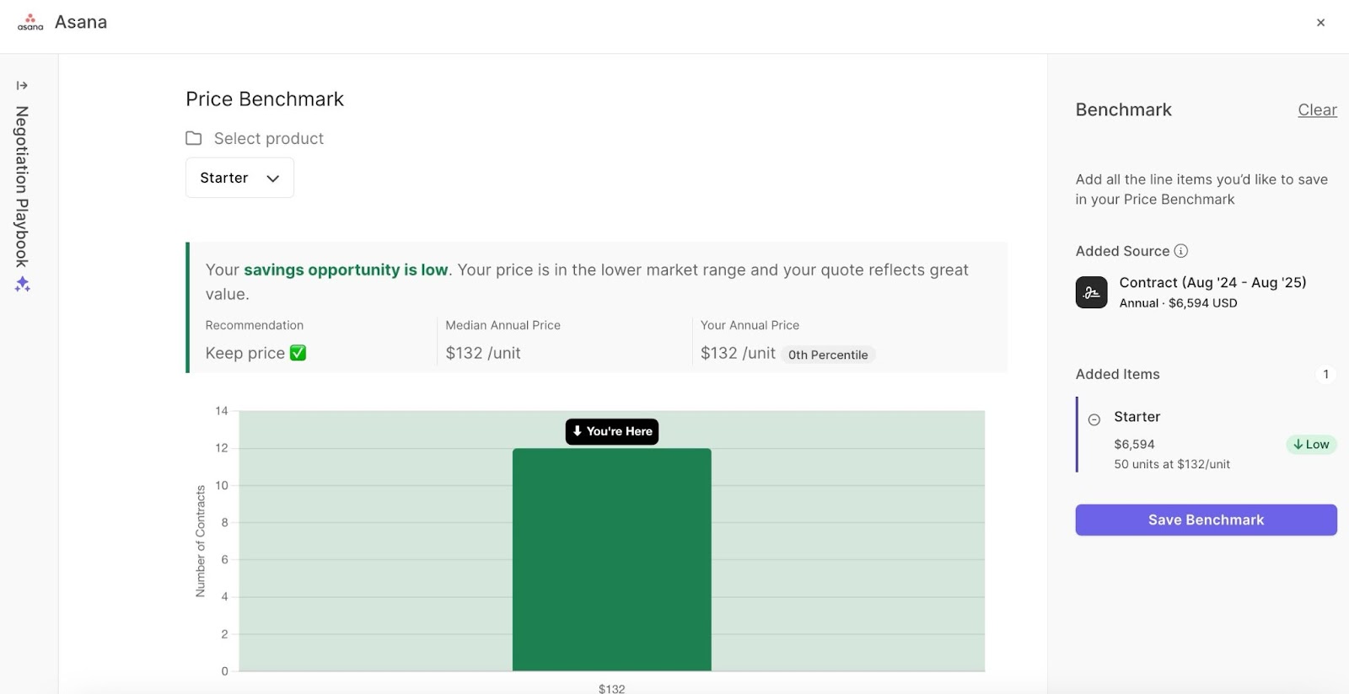The image size is (1349, 694).
Task: Open the Negotiation Playbook tab
Action: tap(22, 186)
